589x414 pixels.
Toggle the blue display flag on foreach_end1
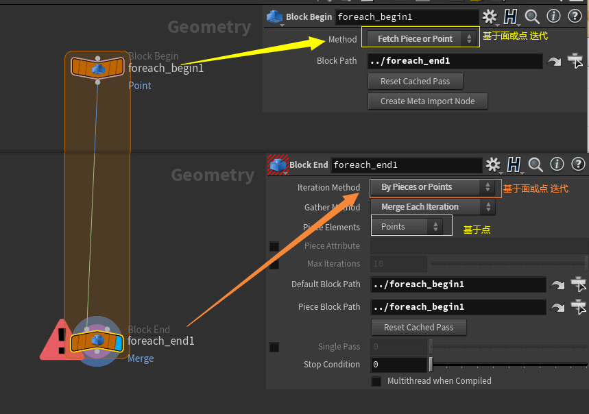(x=119, y=343)
